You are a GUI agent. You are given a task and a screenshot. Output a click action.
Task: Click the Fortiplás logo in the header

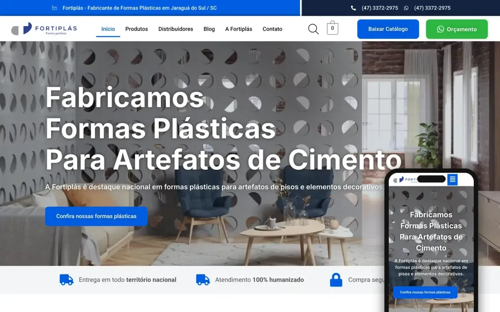click(44, 29)
